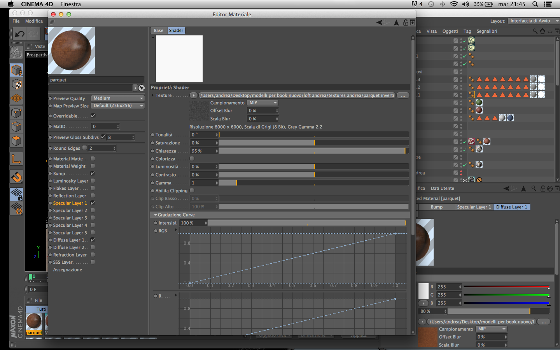Click the material picker arrow icon
This screenshot has height=350, width=560.
(x=142, y=88)
